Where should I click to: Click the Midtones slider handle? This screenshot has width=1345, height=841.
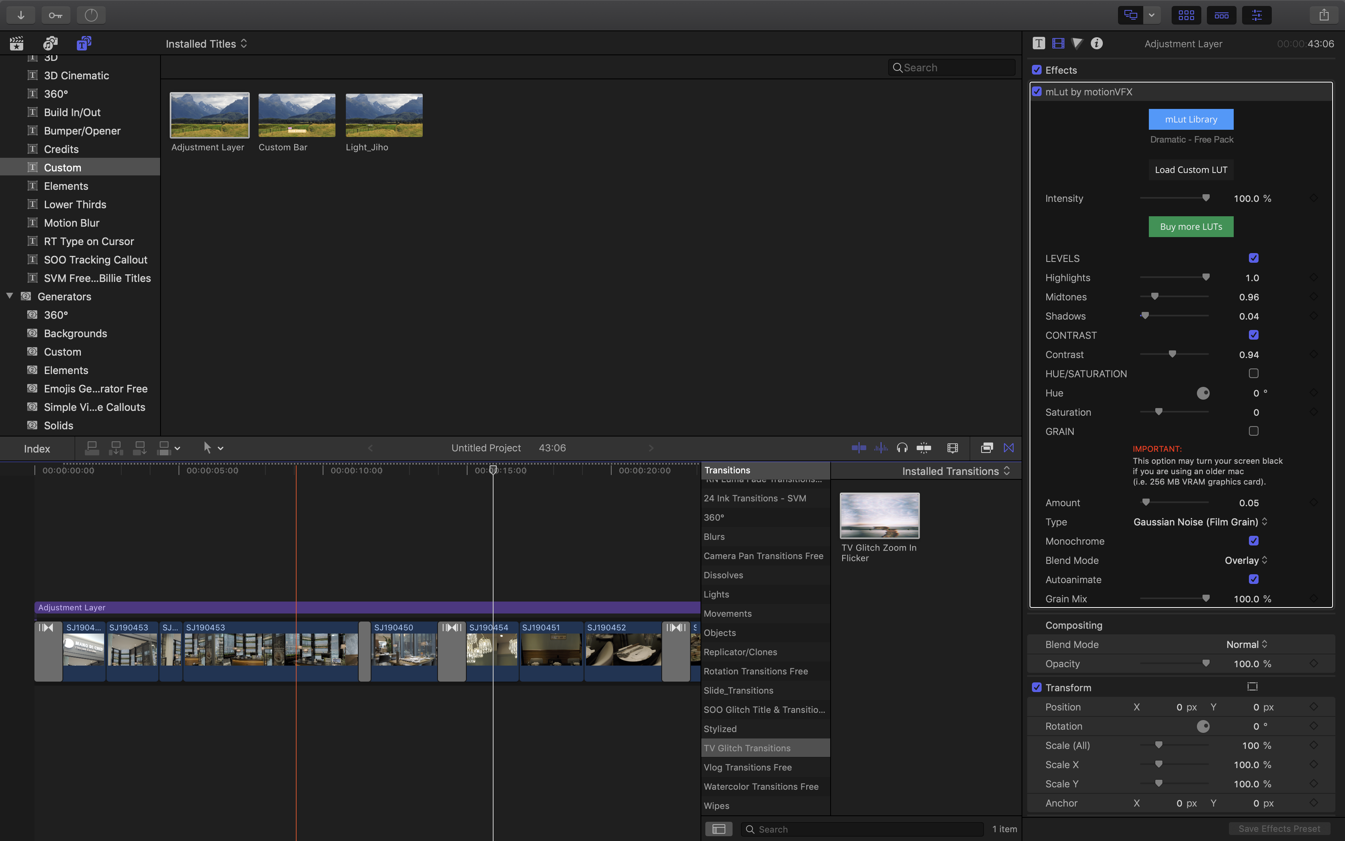coord(1155,296)
